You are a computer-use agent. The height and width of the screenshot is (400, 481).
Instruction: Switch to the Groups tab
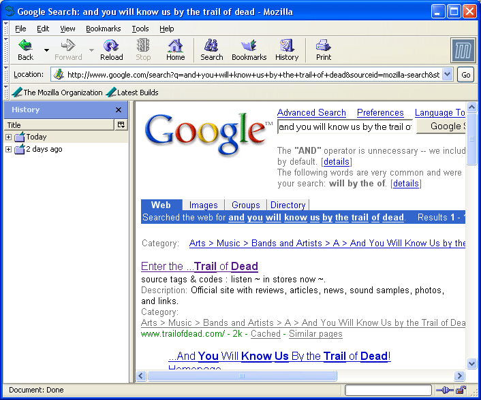click(246, 205)
